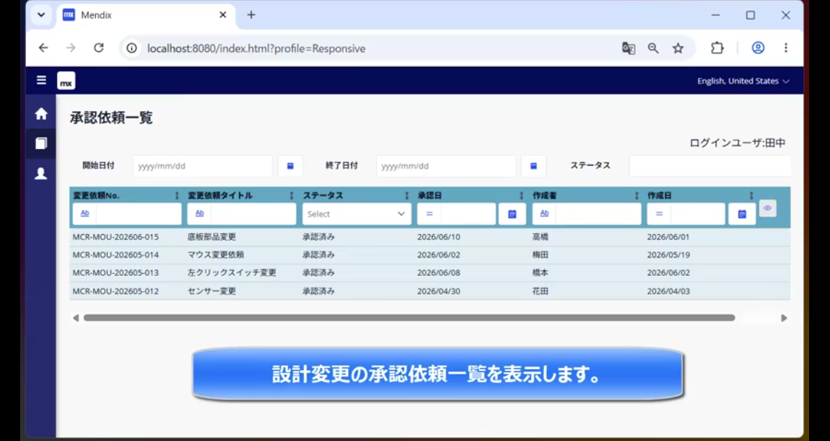Click the scrollbar right arrow

784,318
